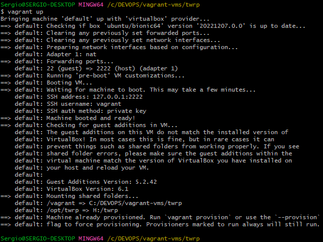Viewport: 323px width, 242px height.
Task: Click the 'SSH auth method: private key' line
Action: coord(96,111)
